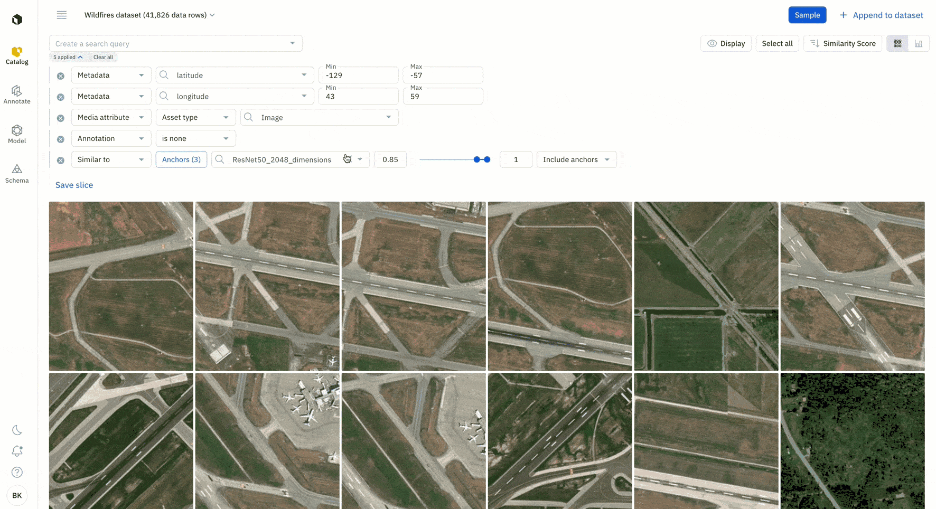Remove the latitude metadata filter
Screen dimensions: 936x509
(61, 76)
